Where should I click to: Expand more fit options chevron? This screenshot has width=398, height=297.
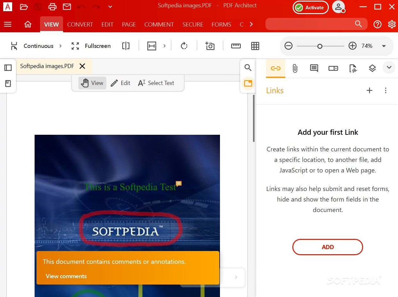[x=165, y=46]
